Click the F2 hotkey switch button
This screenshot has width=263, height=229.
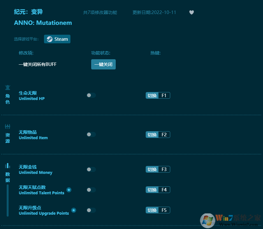(158, 135)
